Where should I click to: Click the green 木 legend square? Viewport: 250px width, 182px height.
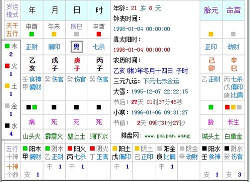point(7,46)
